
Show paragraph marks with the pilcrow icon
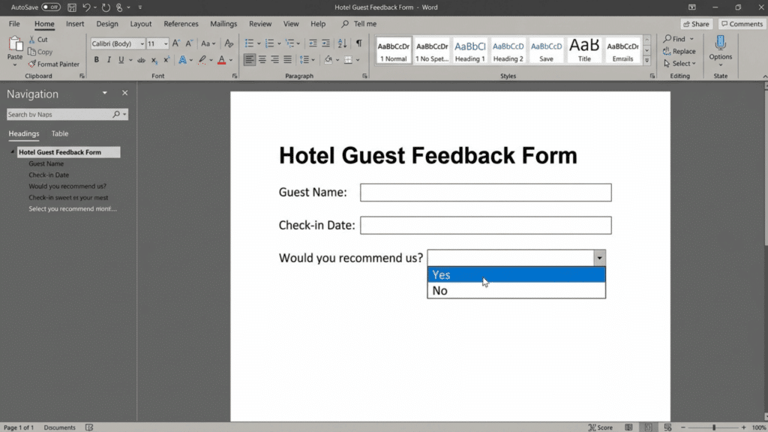[x=358, y=43]
